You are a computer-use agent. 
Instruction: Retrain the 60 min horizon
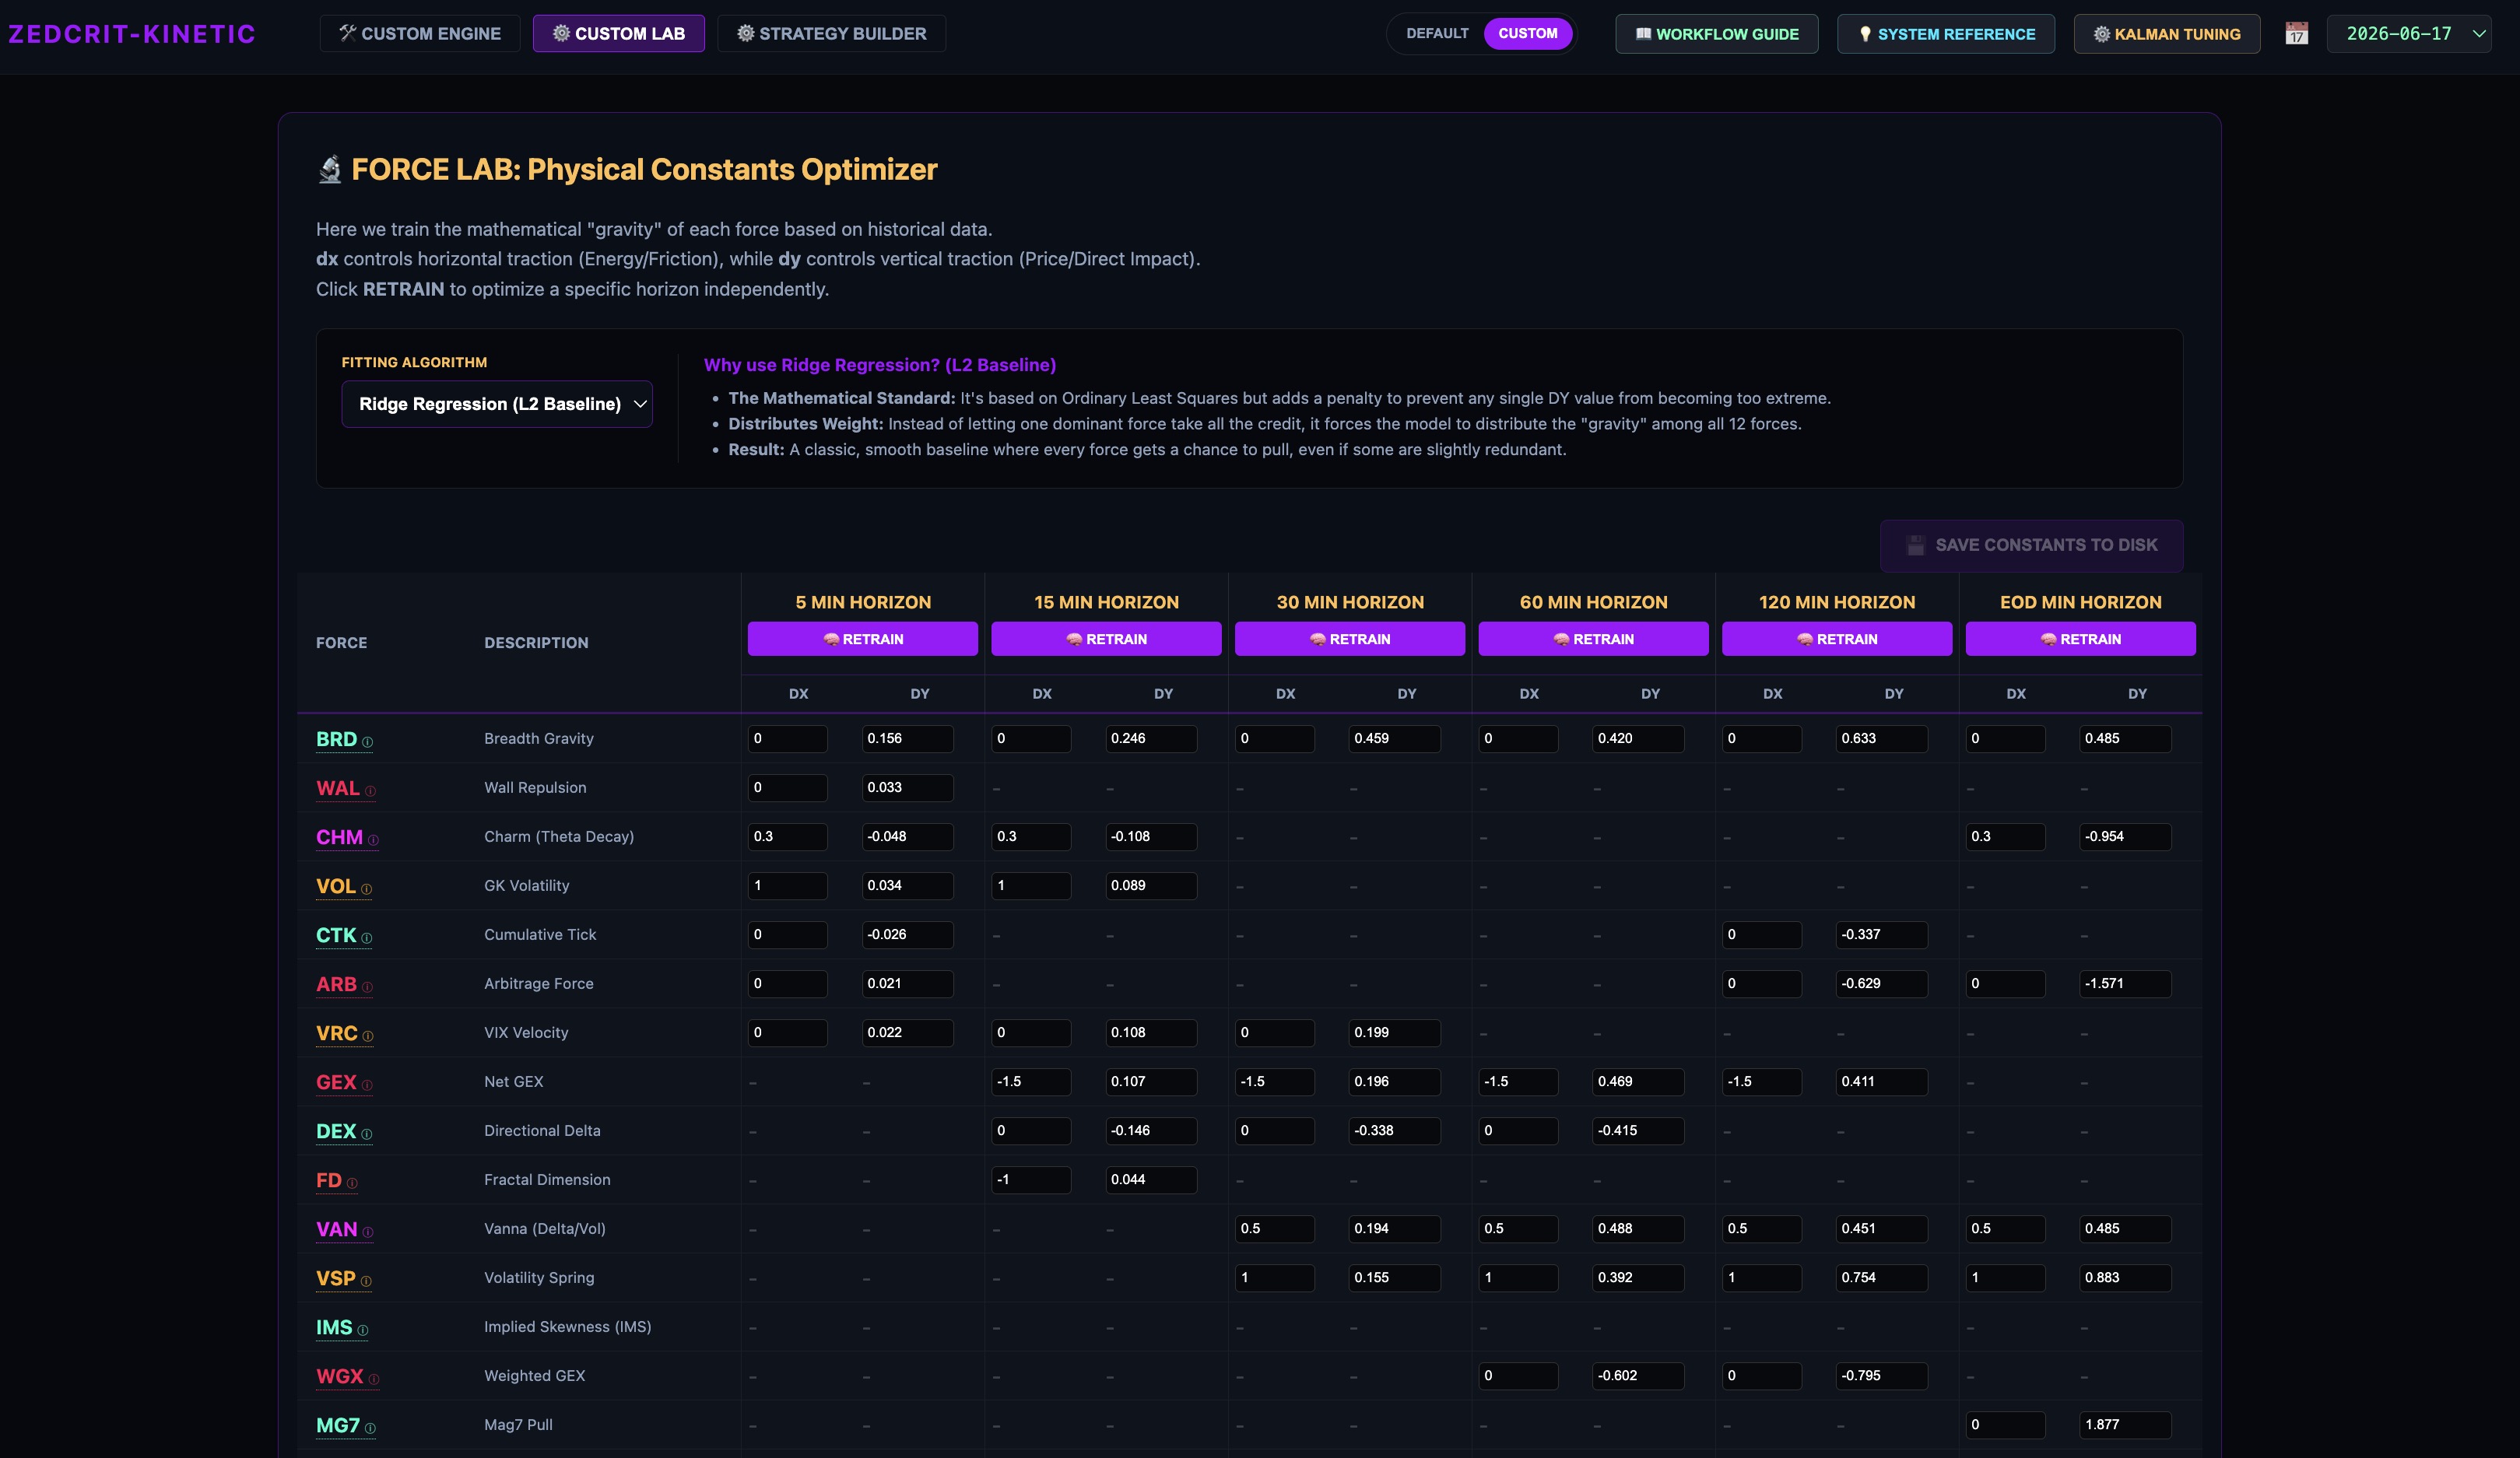tap(1593, 639)
